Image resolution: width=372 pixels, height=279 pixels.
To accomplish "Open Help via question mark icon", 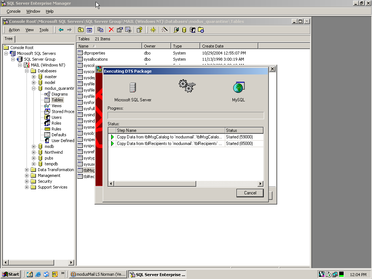I will click(139, 30).
